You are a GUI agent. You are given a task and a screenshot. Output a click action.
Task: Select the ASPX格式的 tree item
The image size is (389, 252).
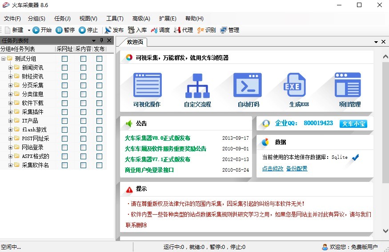(x=36, y=156)
